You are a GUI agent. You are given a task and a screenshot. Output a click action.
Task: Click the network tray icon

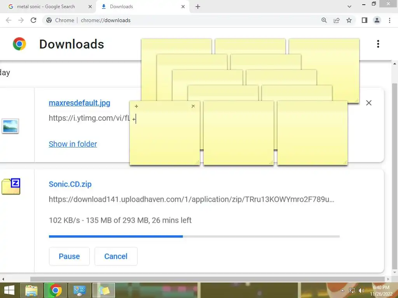point(352,291)
